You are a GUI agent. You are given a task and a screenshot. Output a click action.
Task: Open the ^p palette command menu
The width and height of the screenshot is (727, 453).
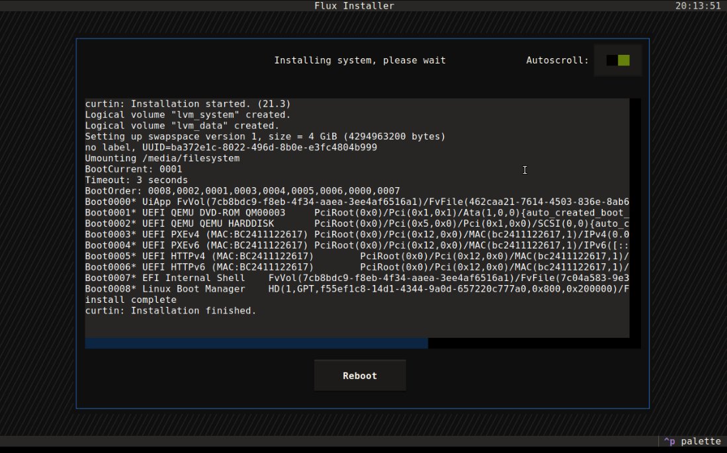pyautogui.click(x=693, y=441)
